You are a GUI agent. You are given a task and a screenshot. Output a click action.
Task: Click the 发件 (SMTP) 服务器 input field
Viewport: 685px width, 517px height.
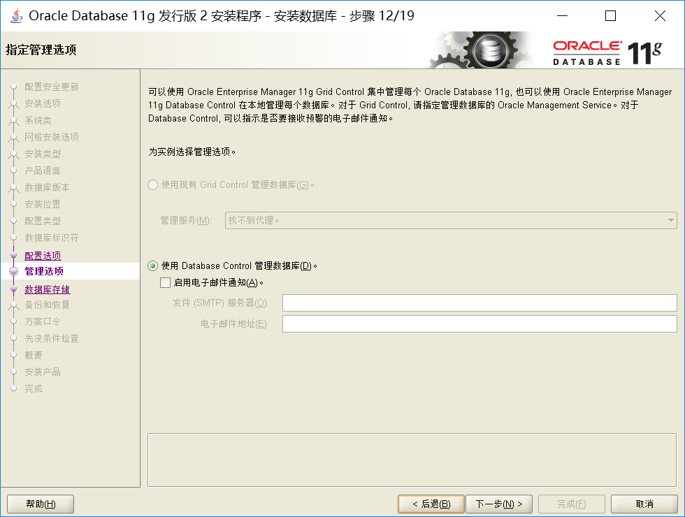[480, 303]
